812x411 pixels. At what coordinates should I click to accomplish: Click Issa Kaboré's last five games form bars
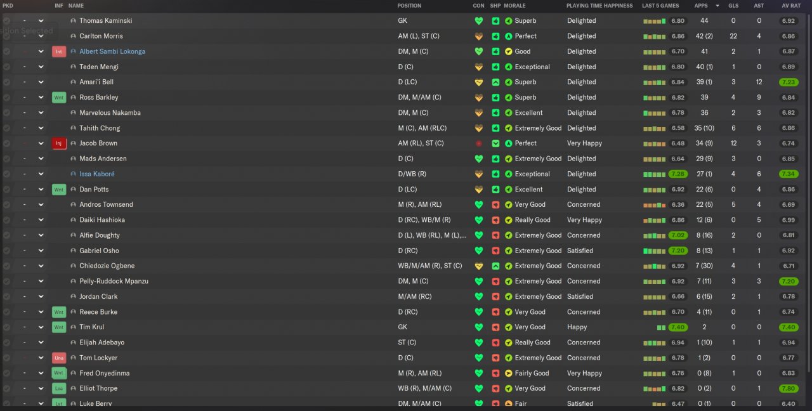[x=654, y=174]
